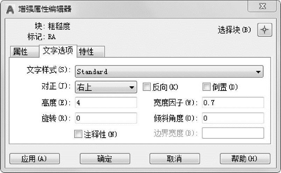Click the 取消 (cancel) button
Viewport: 281px width, 173px height.
(x=174, y=159)
